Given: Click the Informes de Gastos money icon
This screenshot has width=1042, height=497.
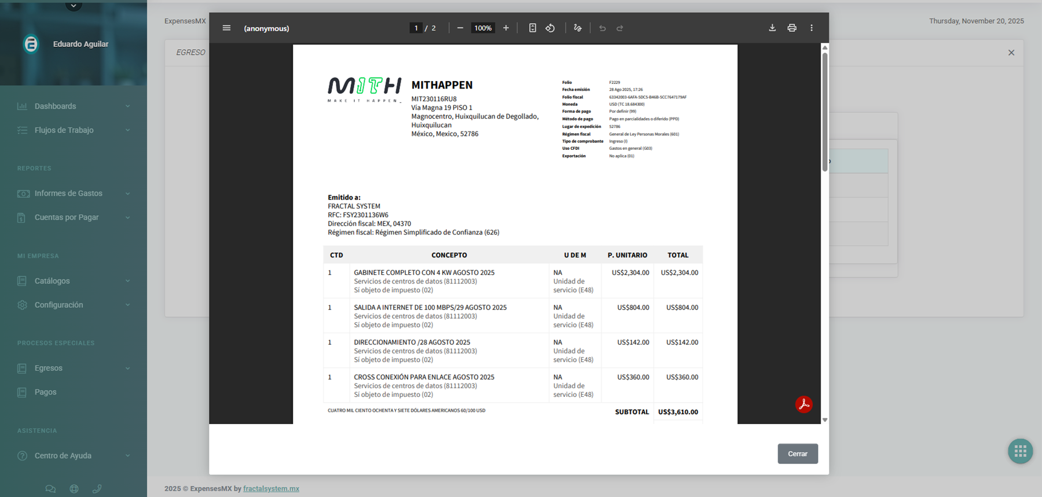Looking at the screenshot, I should point(23,194).
